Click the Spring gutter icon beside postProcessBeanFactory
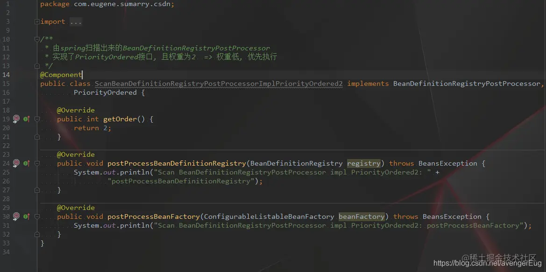Viewport: 546px width, 272px height. 16,216
